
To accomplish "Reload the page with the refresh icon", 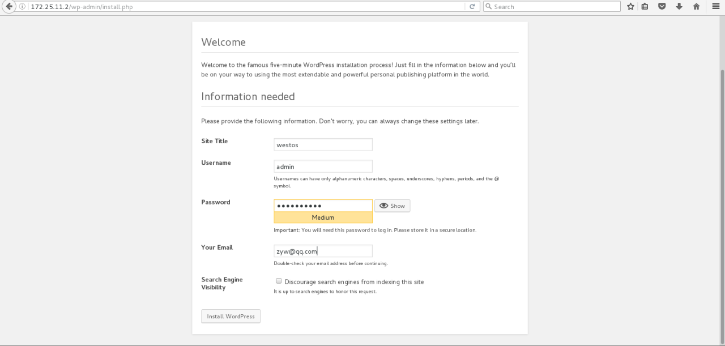I will coord(472,7).
